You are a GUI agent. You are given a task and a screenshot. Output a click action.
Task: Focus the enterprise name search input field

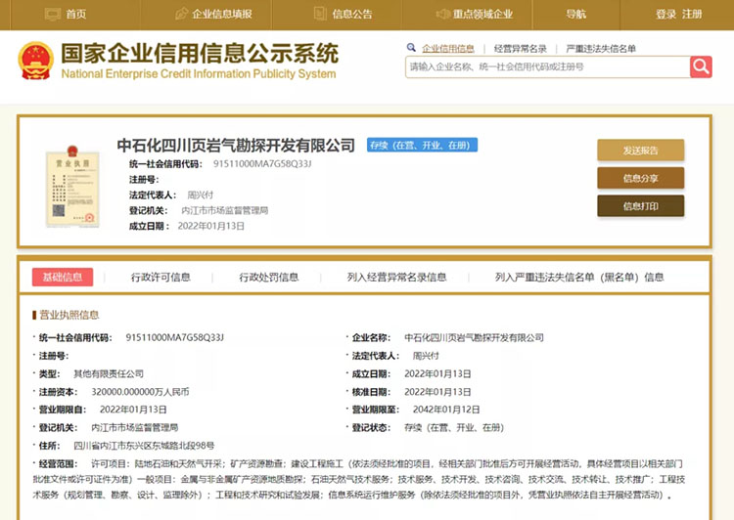click(x=547, y=66)
